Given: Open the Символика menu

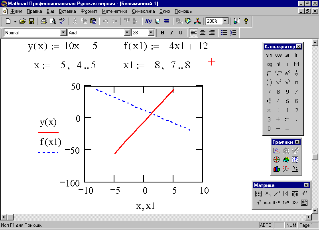Looking at the screenshot, I should point(143,11).
